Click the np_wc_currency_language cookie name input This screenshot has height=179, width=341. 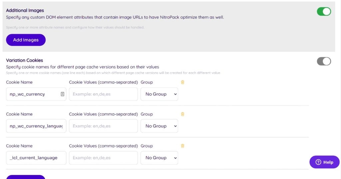(36, 126)
